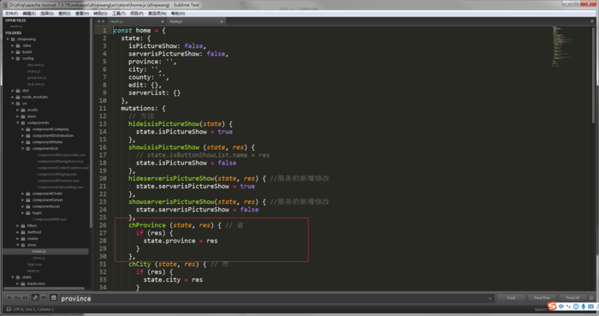The width and height of the screenshot is (599, 316).
Task: Open the find history dropdown arrow
Action: click(x=490, y=298)
